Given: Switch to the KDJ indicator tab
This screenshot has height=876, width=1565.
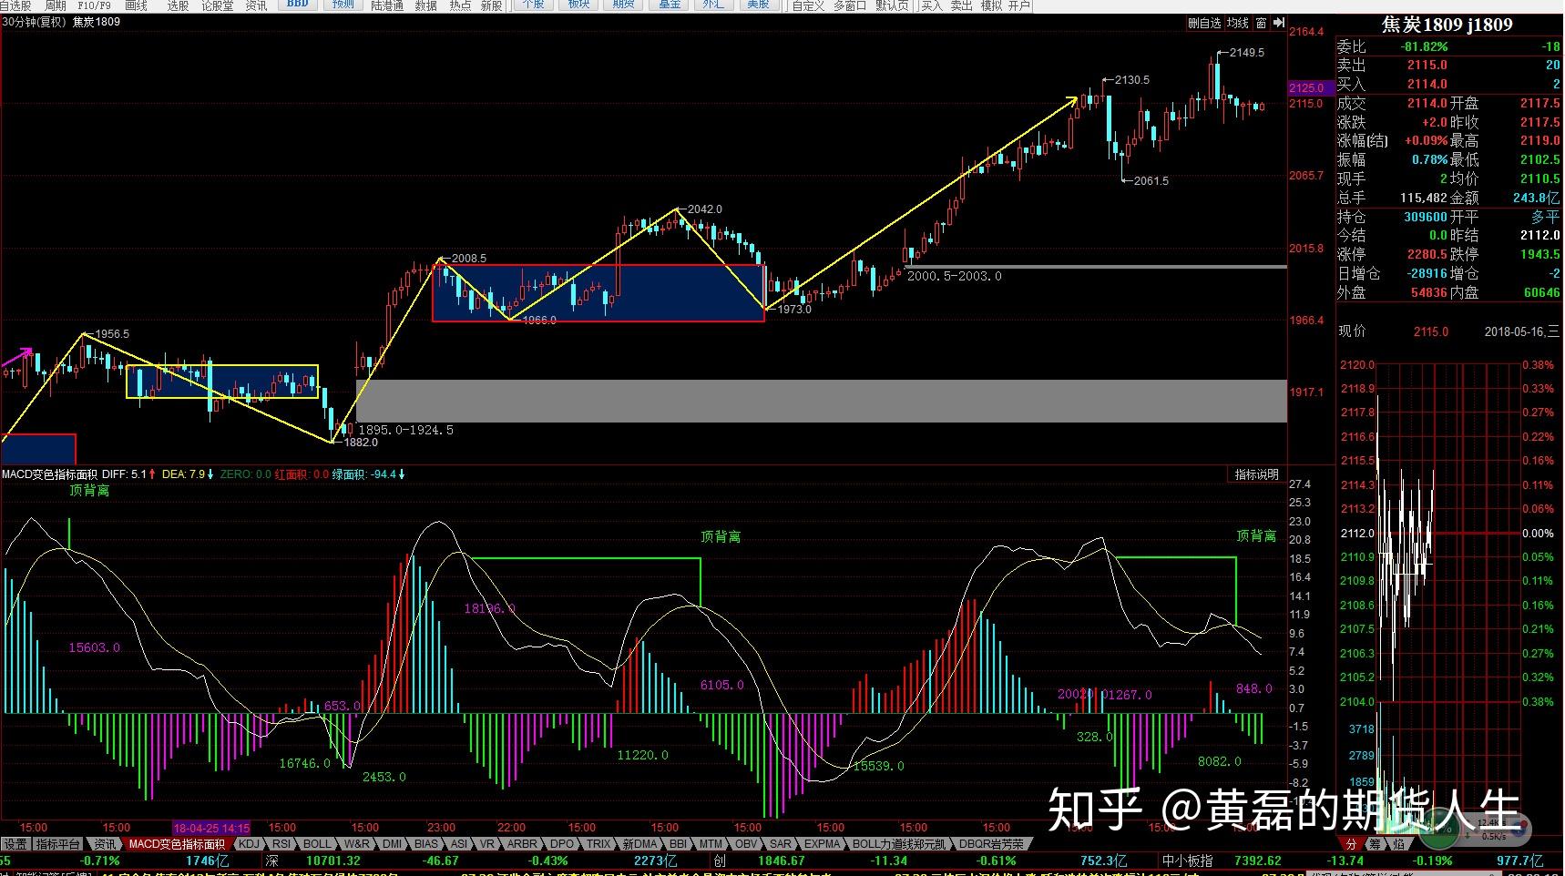Looking at the screenshot, I should coord(249,844).
